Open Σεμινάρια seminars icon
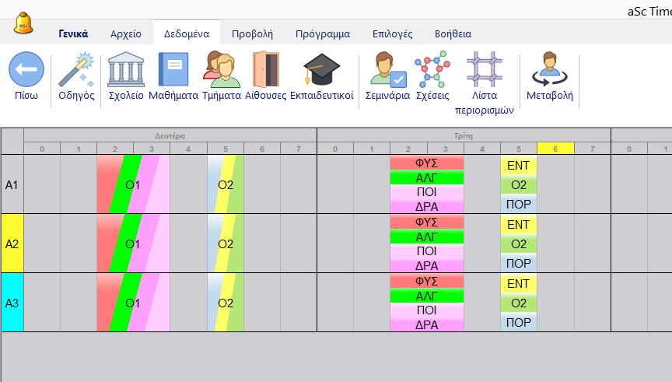Image resolution: width=672 pixels, height=382 pixels. 389,70
